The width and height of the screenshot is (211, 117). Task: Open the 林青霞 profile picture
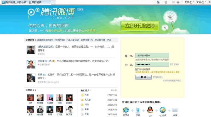point(40,98)
